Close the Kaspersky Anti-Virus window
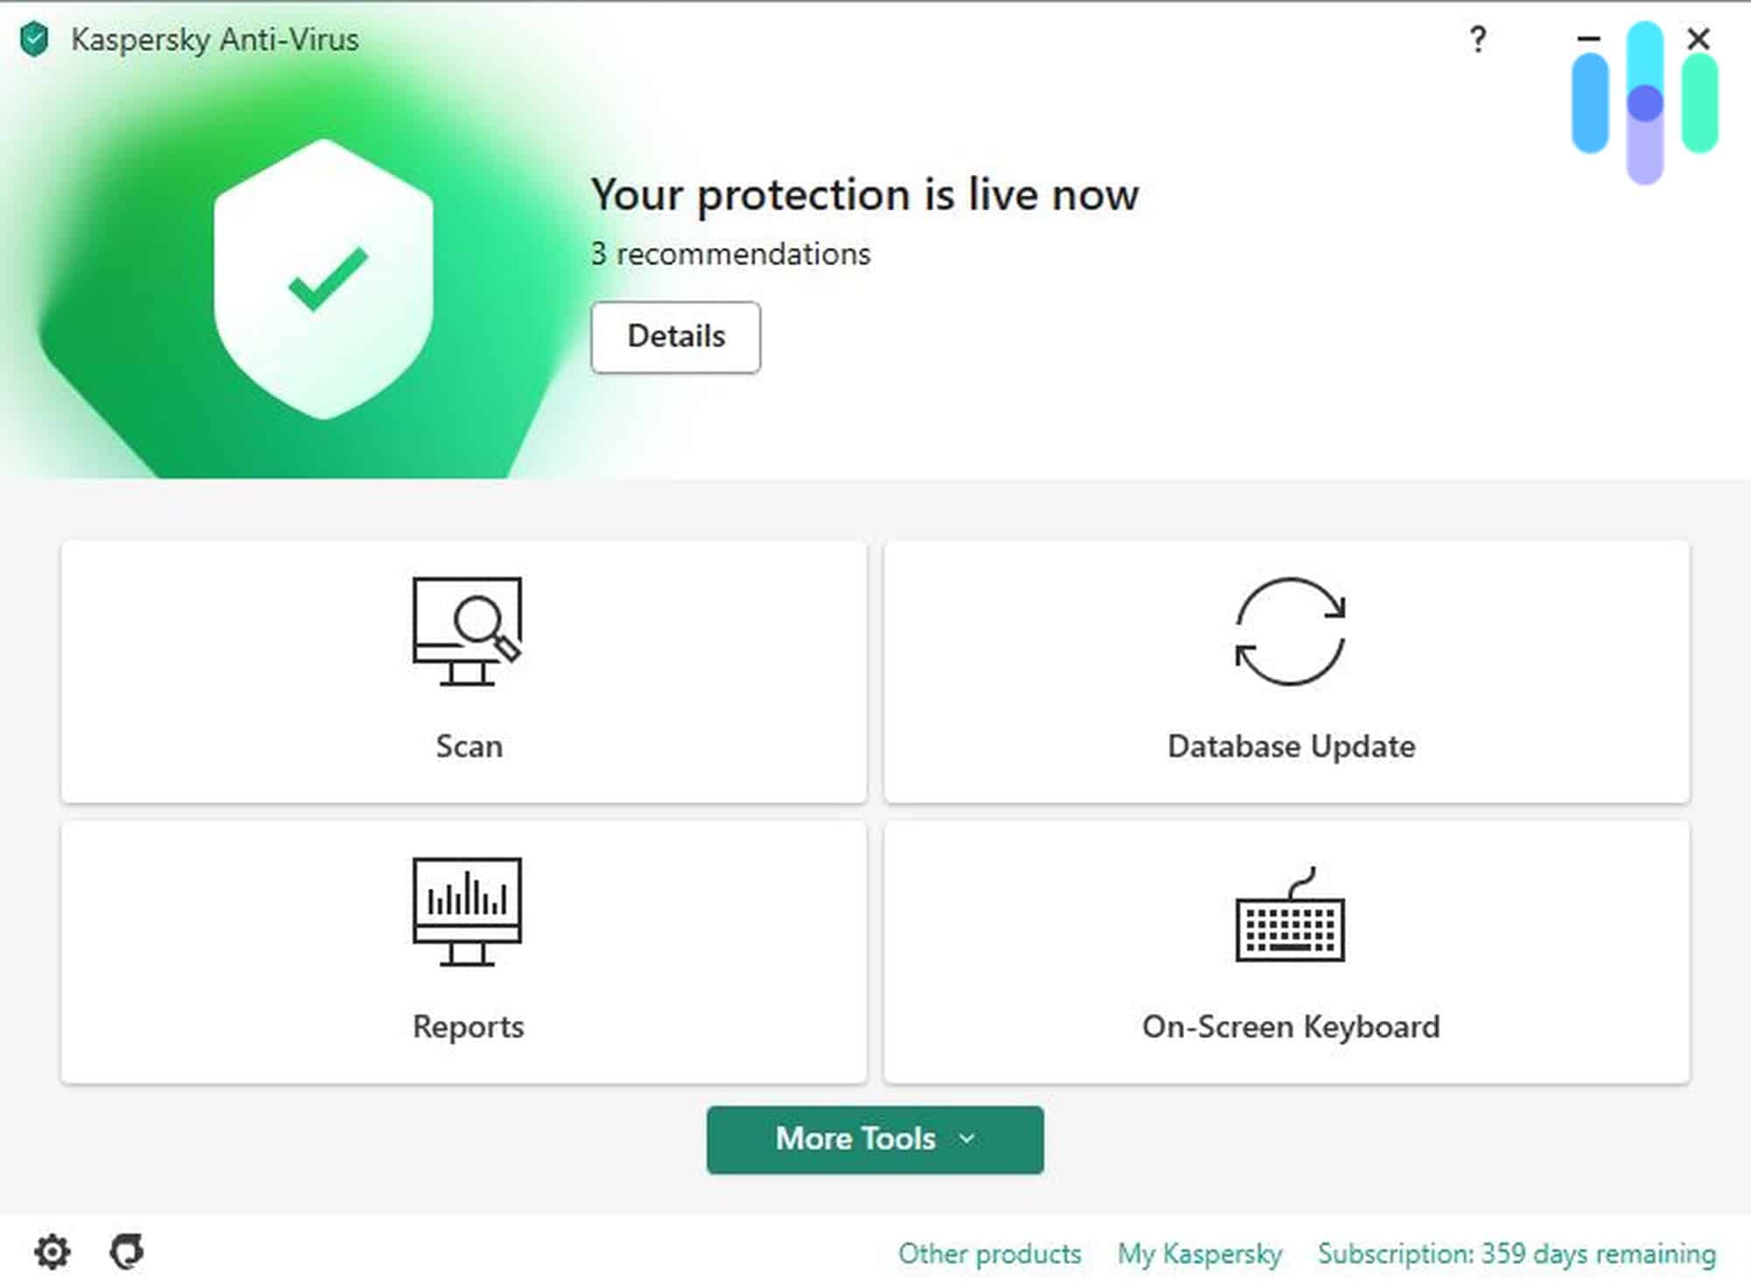Viewport: 1751px width, 1286px height. click(x=1698, y=39)
